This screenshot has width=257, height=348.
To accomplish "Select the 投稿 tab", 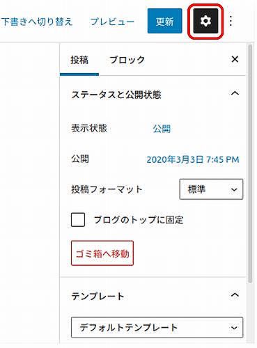I will [x=79, y=61].
